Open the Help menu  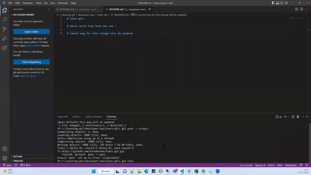[73, 3]
